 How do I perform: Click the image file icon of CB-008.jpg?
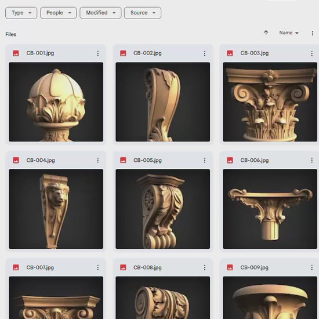click(123, 267)
